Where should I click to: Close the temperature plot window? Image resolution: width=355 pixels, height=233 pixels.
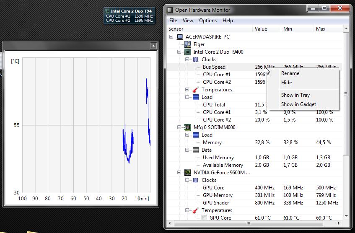153,46
